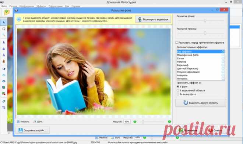Select the crop tool in left toolbar
Image resolution: width=243 pixels, height=144 pixels.
pyautogui.click(x=4, y=107)
